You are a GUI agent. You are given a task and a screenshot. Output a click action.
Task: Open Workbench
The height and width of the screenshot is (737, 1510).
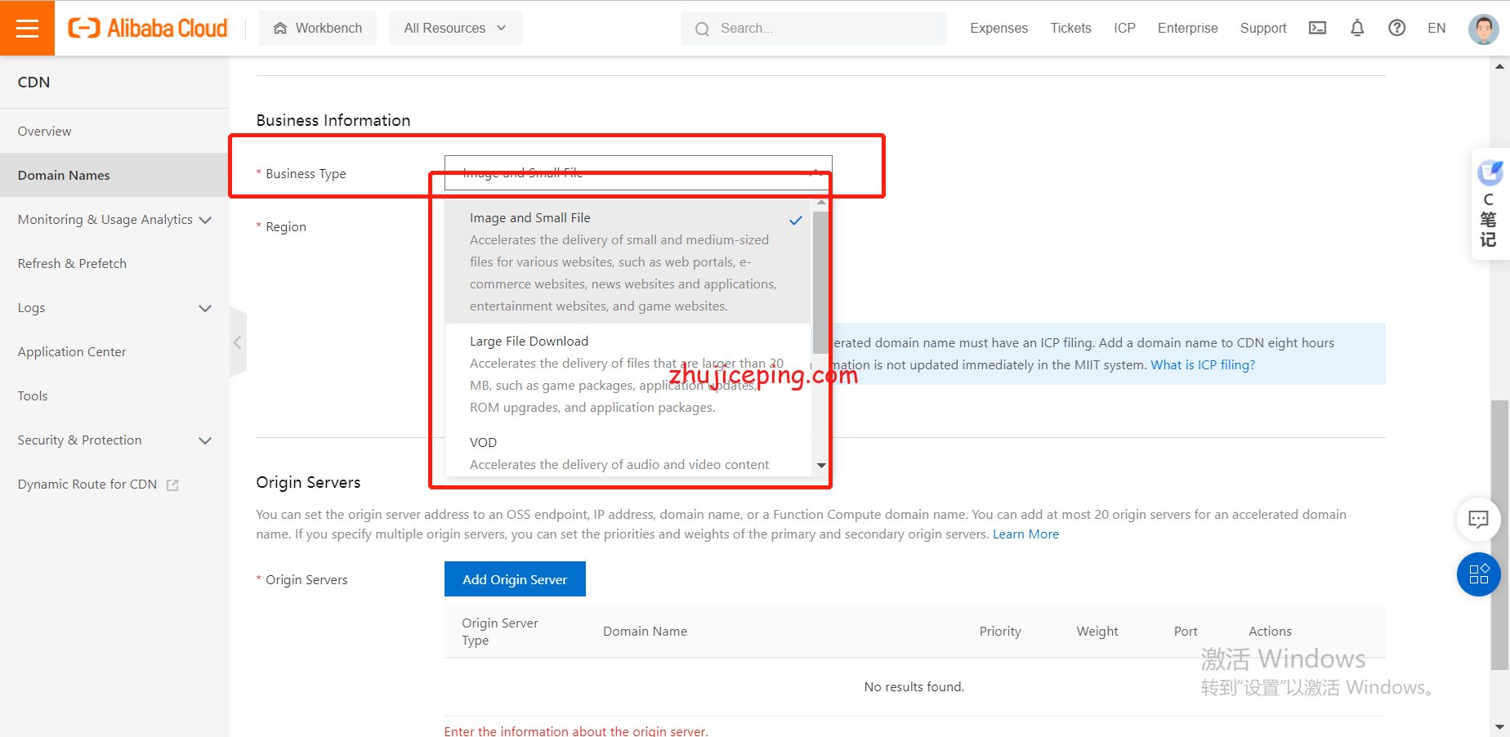318,28
